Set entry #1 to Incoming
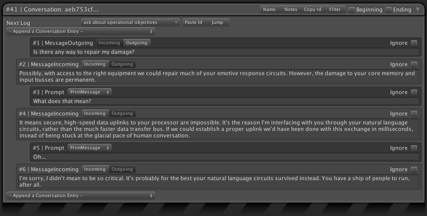427x216 pixels. pyautogui.click(x=109, y=43)
